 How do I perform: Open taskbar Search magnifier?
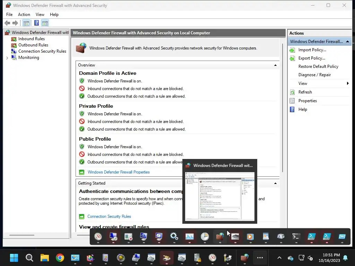[29, 258]
